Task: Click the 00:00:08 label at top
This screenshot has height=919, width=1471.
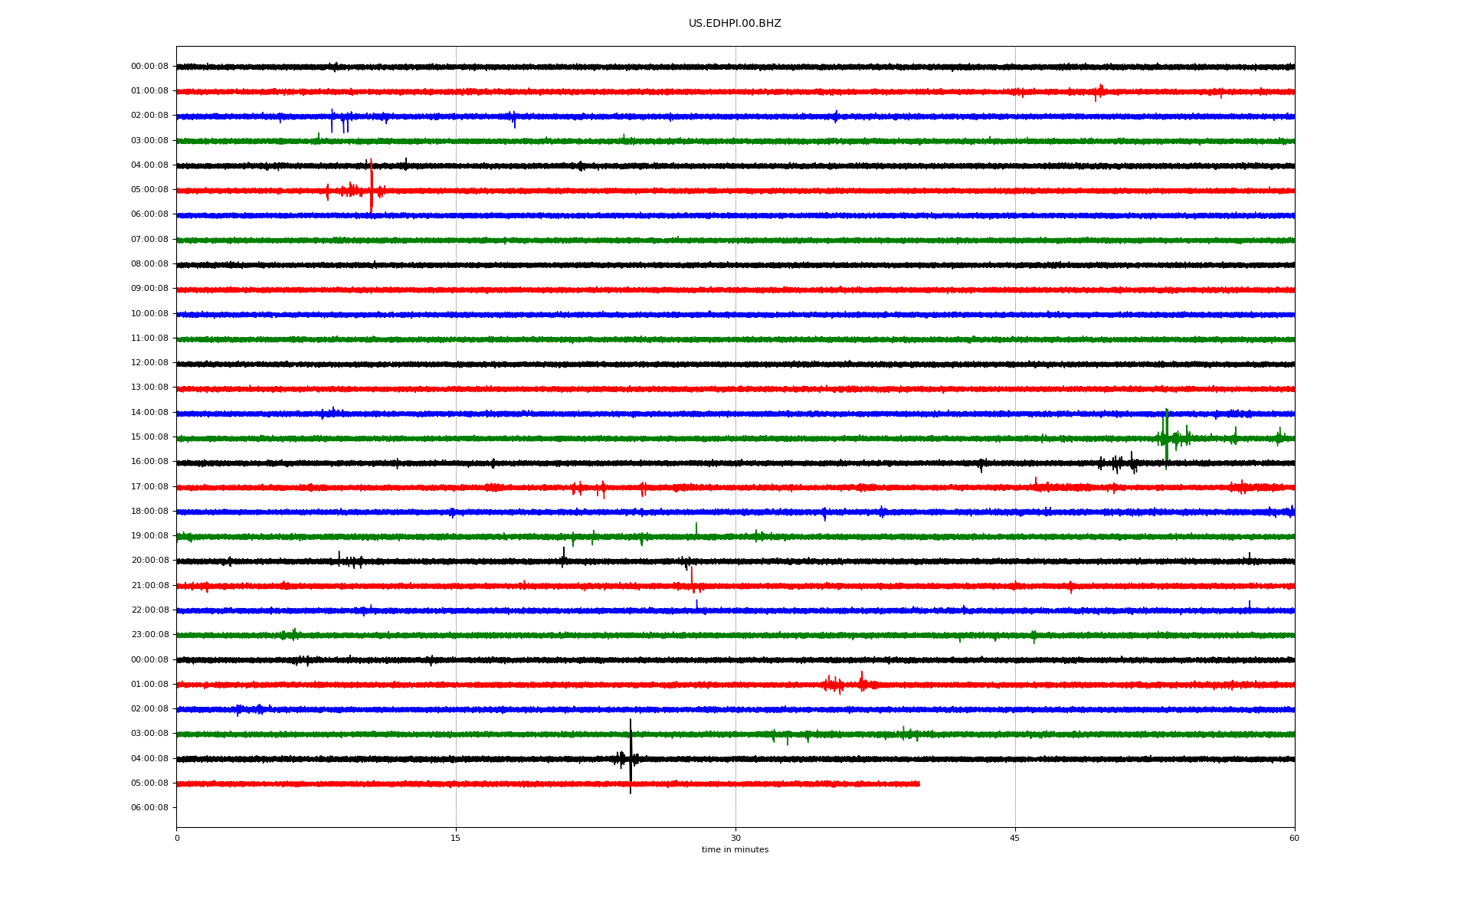Action: pos(149,67)
